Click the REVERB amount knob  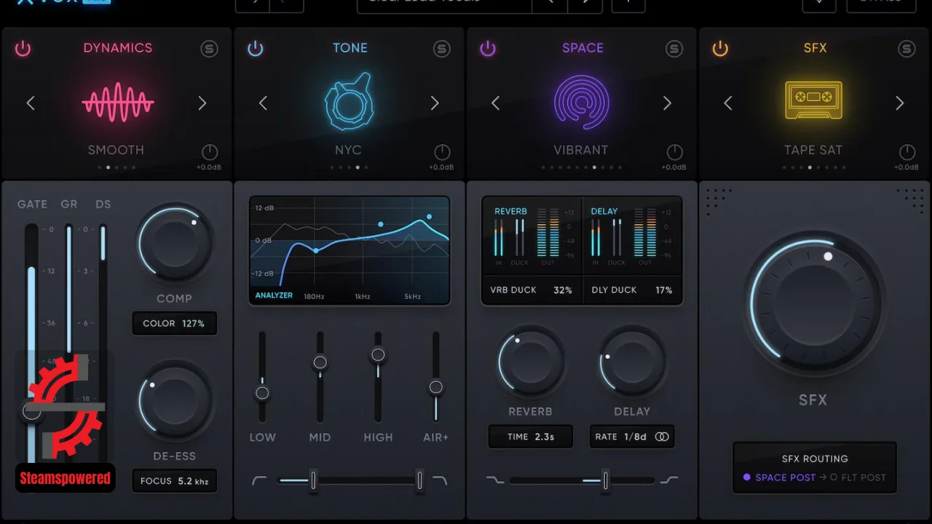pos(531,361)
